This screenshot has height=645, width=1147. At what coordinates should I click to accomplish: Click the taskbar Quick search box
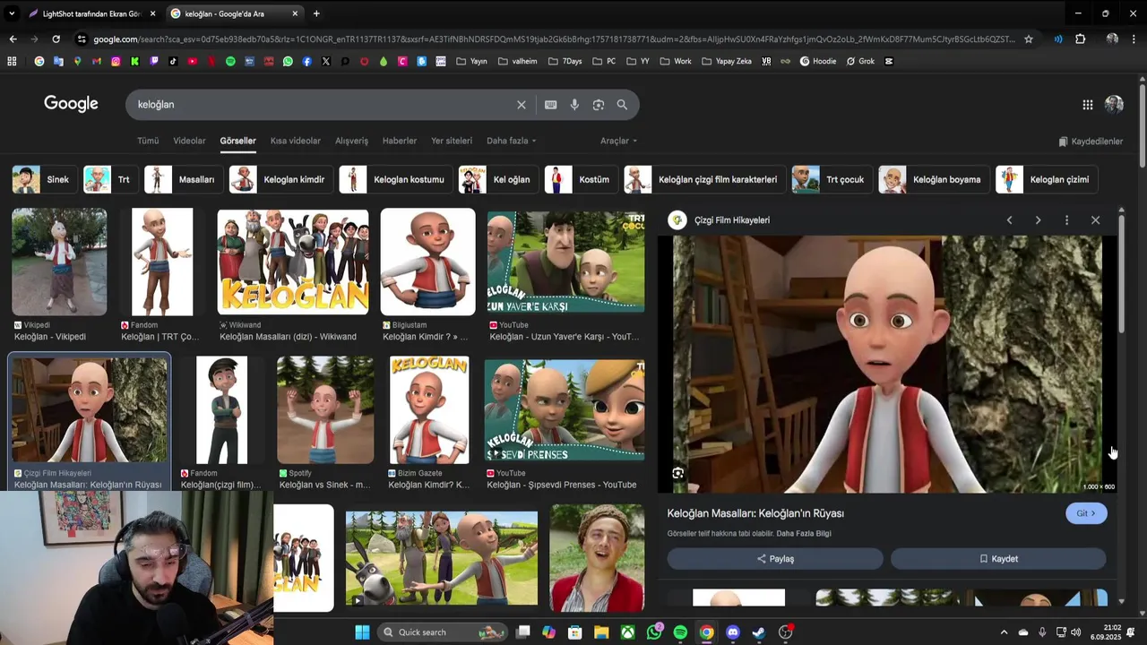point(443,632)
